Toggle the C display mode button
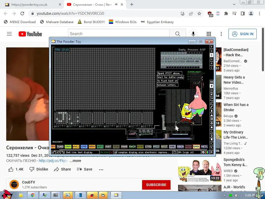Image resolution: width=265 pixels, height=199 pixels. 211,68
